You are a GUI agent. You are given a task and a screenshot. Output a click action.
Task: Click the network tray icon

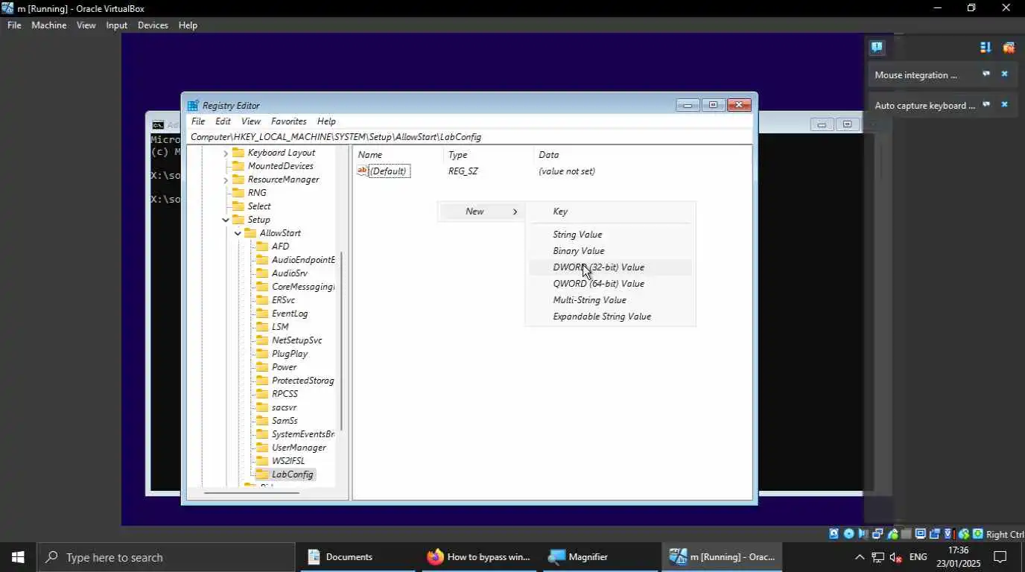(x=878, y=557)
